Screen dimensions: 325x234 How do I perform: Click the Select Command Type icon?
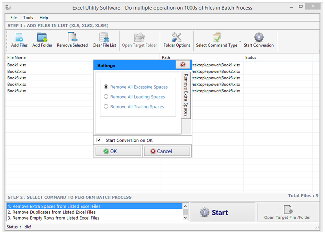[217, 37]
